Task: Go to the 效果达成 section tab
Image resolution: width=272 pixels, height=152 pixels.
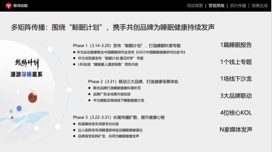Action: (x=259, y=6)
